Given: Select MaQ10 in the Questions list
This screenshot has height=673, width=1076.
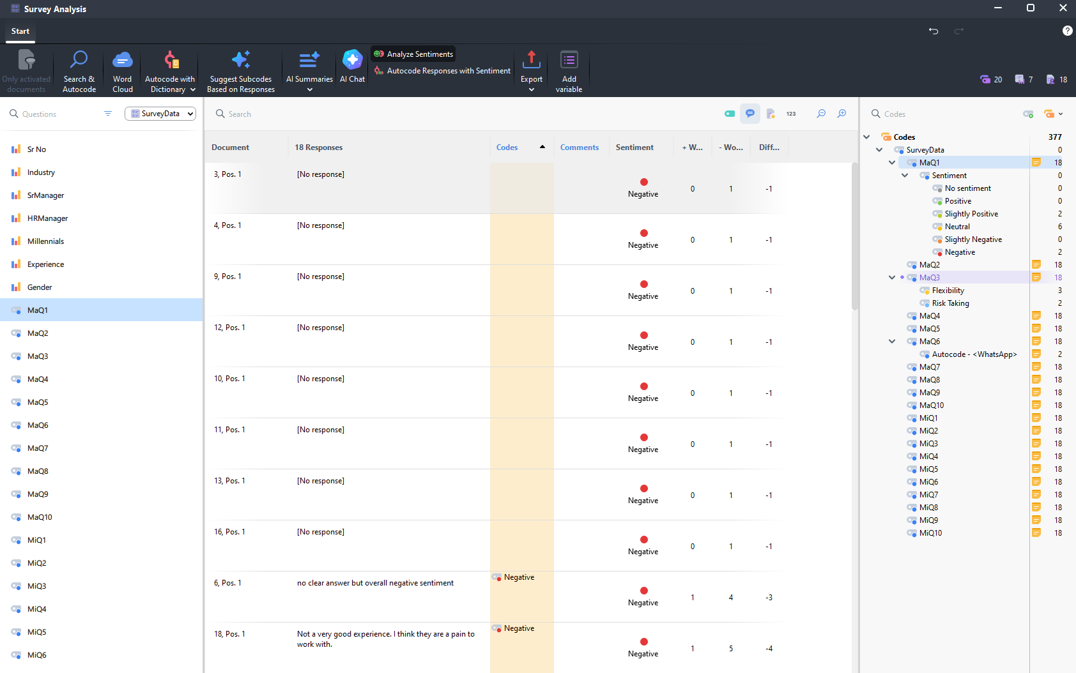Looking at the screenshot, I should pyautogui.click(x=102, y=517).
